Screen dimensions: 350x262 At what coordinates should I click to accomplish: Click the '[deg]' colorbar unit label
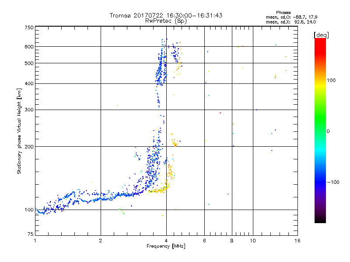[x=321, y=35]
